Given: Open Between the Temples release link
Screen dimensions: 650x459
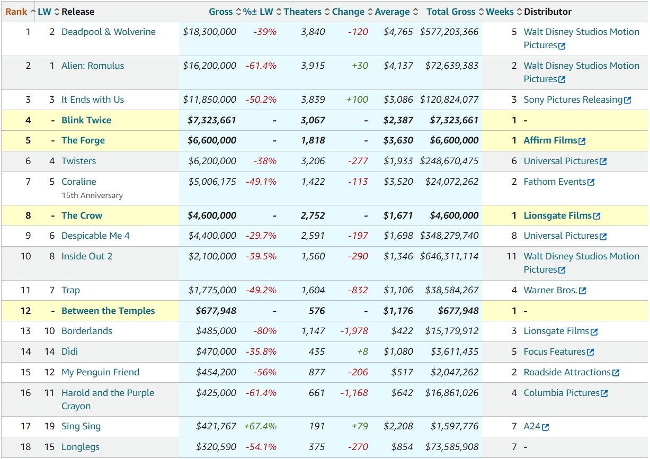Looking at the screenshot, I should pyautogui.click(x=108, y=311).
